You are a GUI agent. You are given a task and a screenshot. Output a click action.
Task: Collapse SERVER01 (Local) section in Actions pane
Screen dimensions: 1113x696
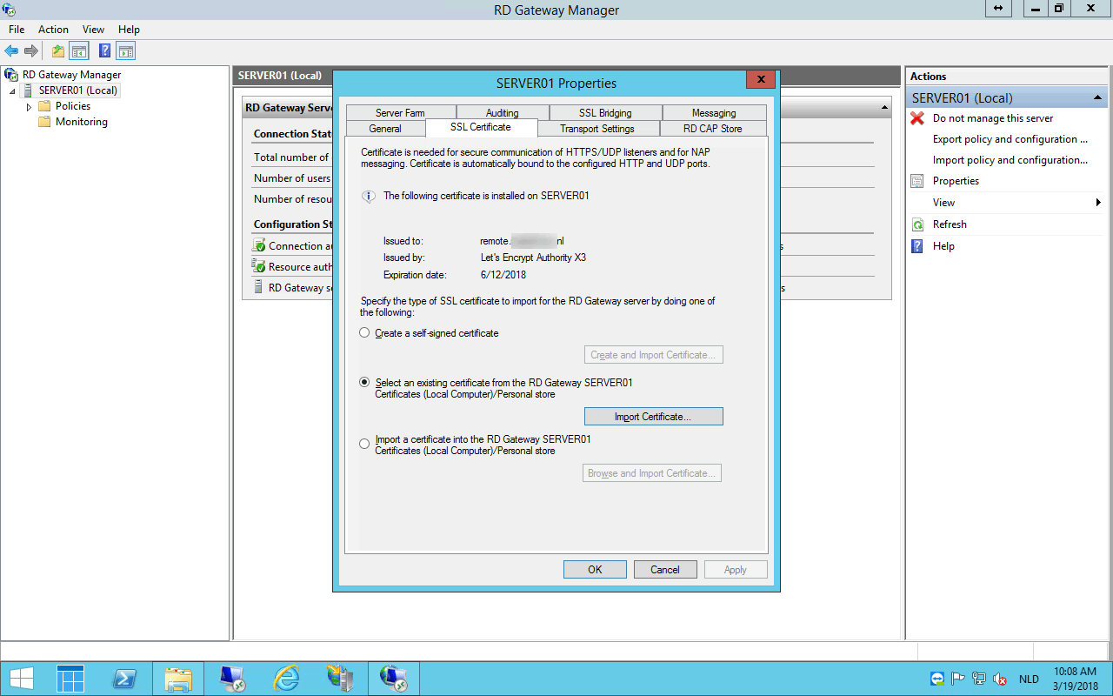(x=1097, y=98)
